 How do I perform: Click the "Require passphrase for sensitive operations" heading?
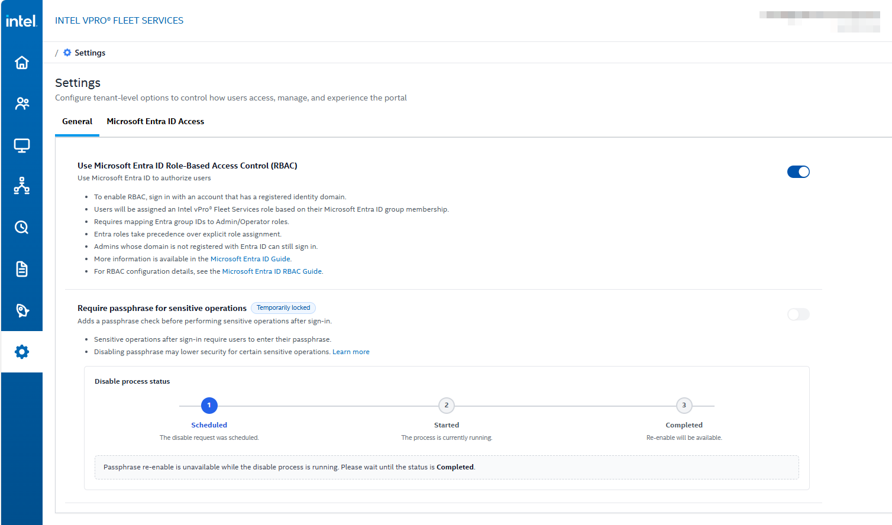(162, 308)
